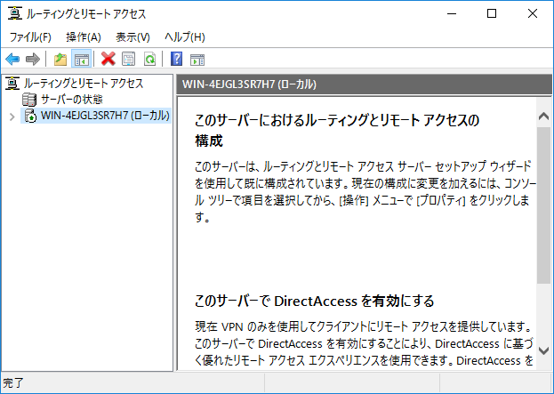Click the heading text 構成
Screen dimensions: 554x394
coord(208,141)
